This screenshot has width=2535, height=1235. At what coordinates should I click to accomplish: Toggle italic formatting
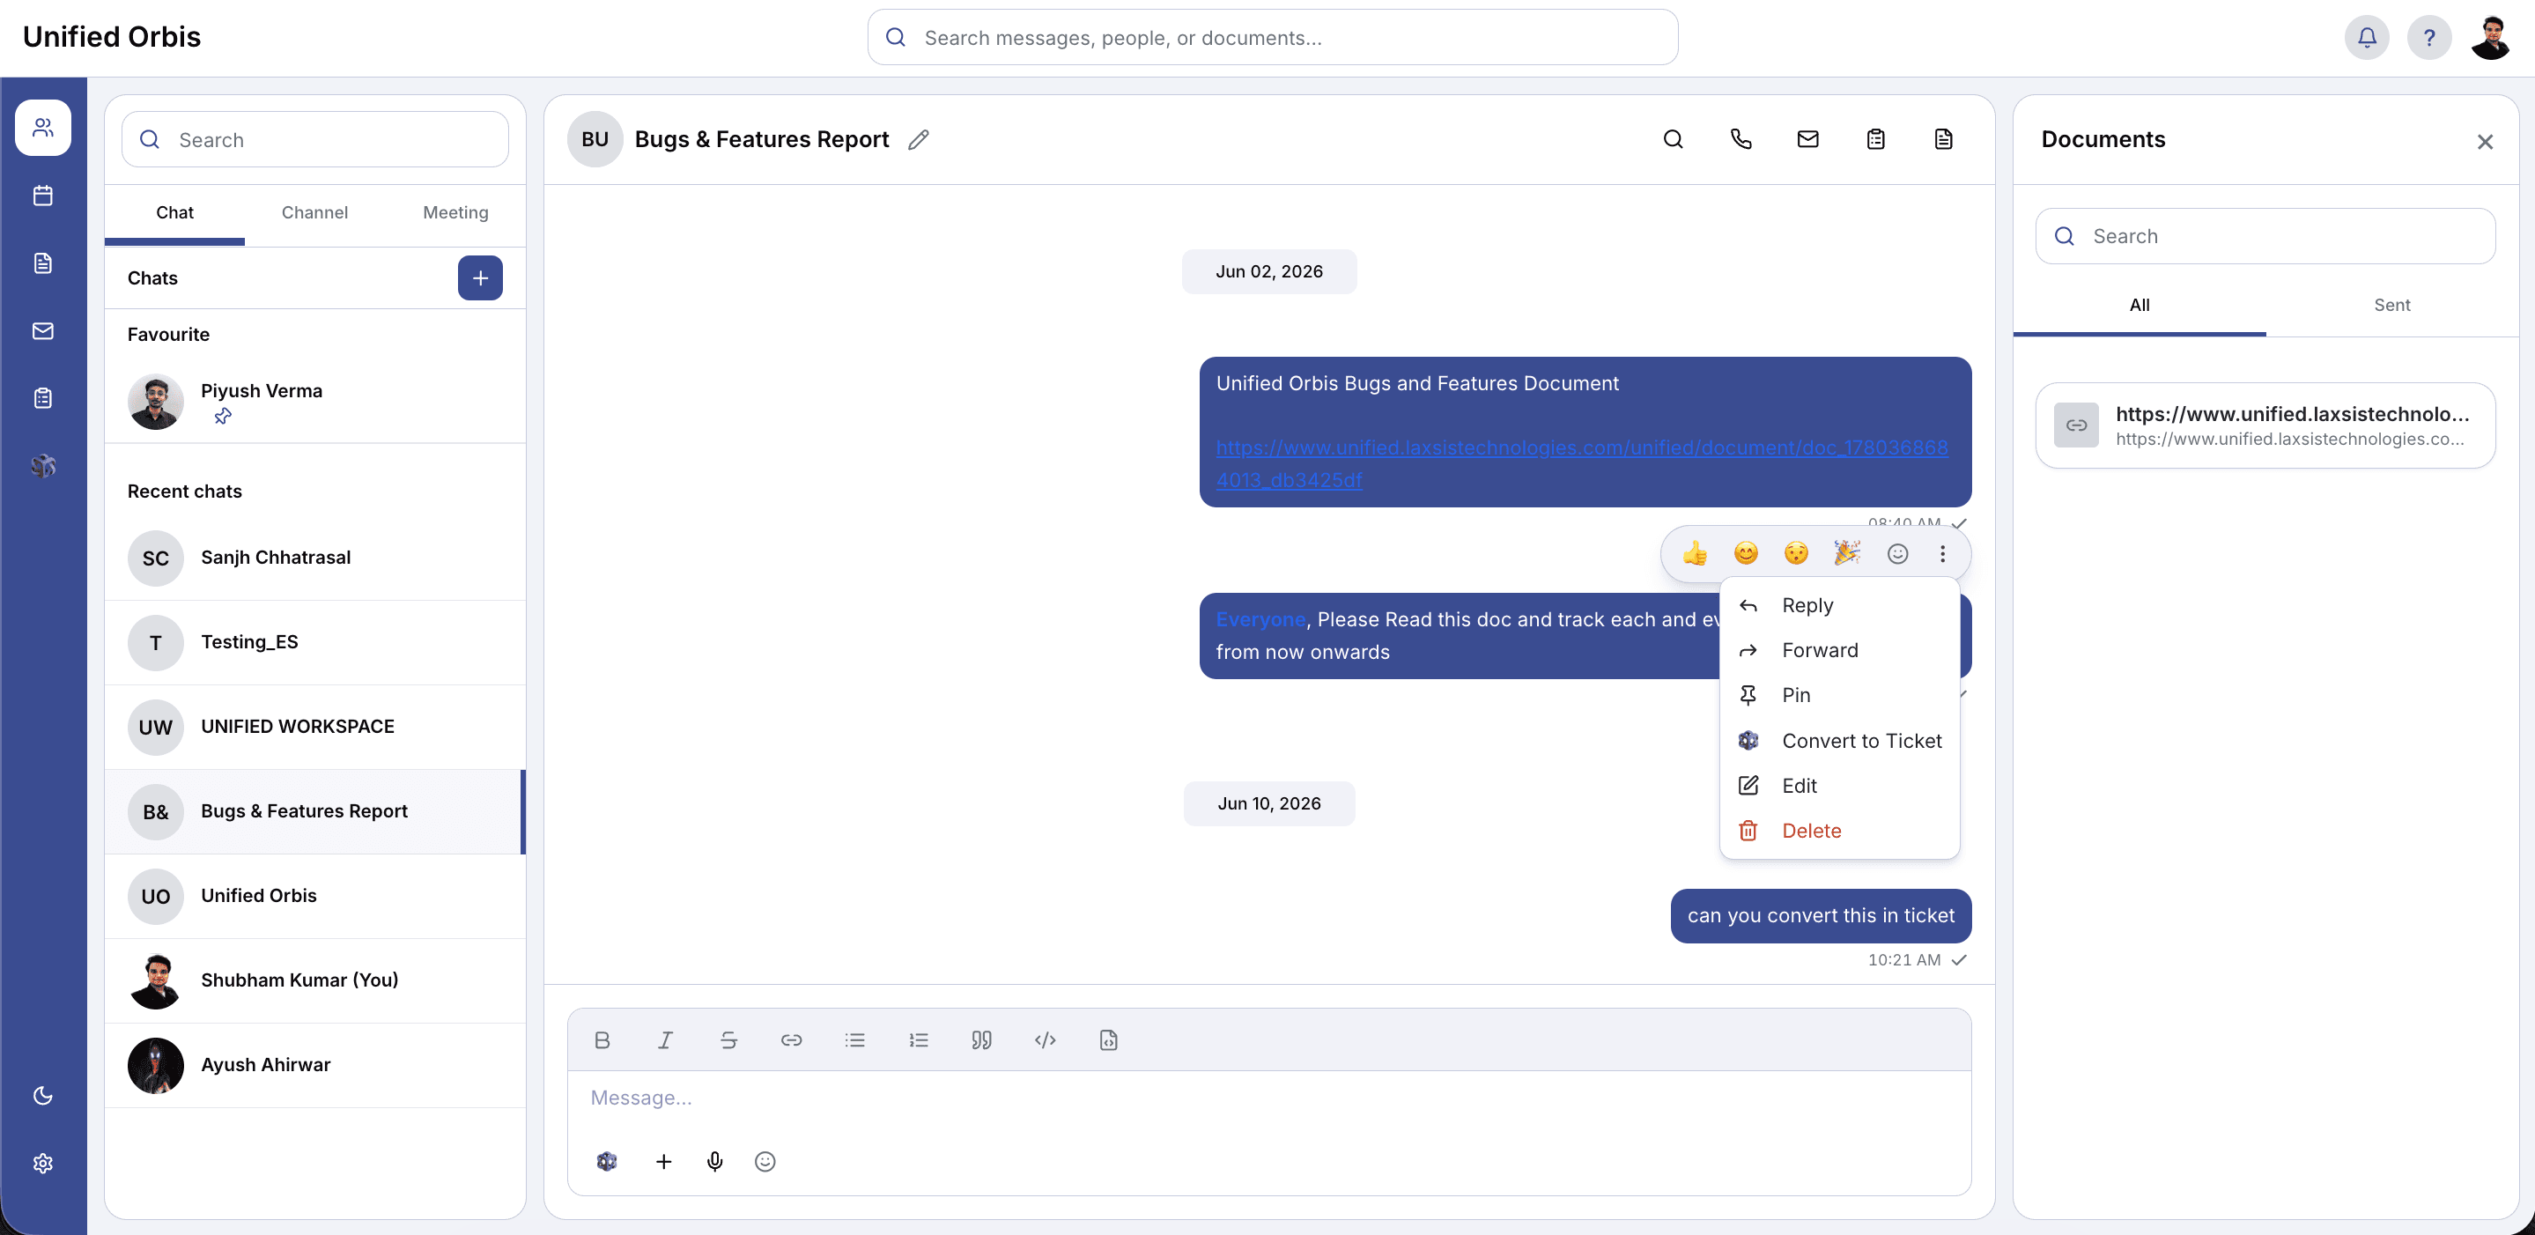click(x=665, y=1040)
